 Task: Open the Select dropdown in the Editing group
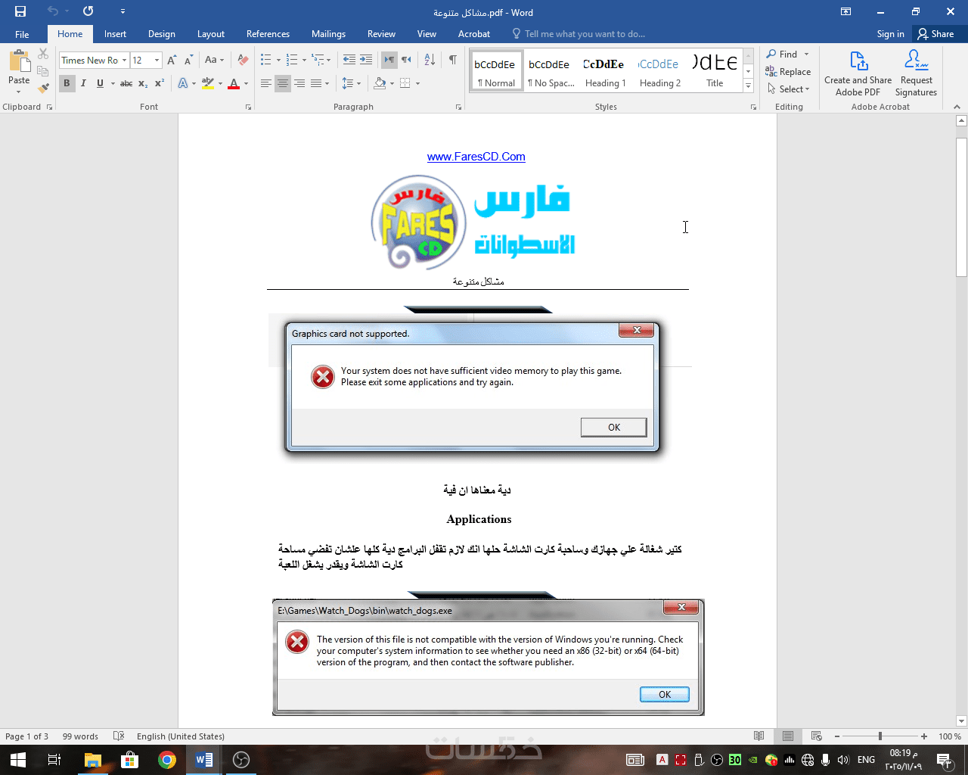[x=789, y=89]
